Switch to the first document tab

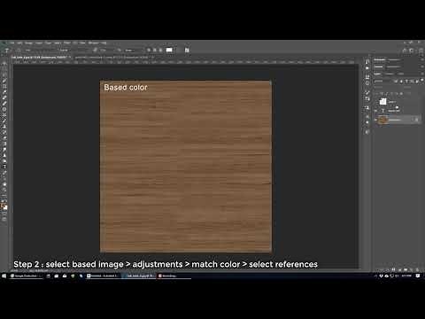tap(40, 57)
